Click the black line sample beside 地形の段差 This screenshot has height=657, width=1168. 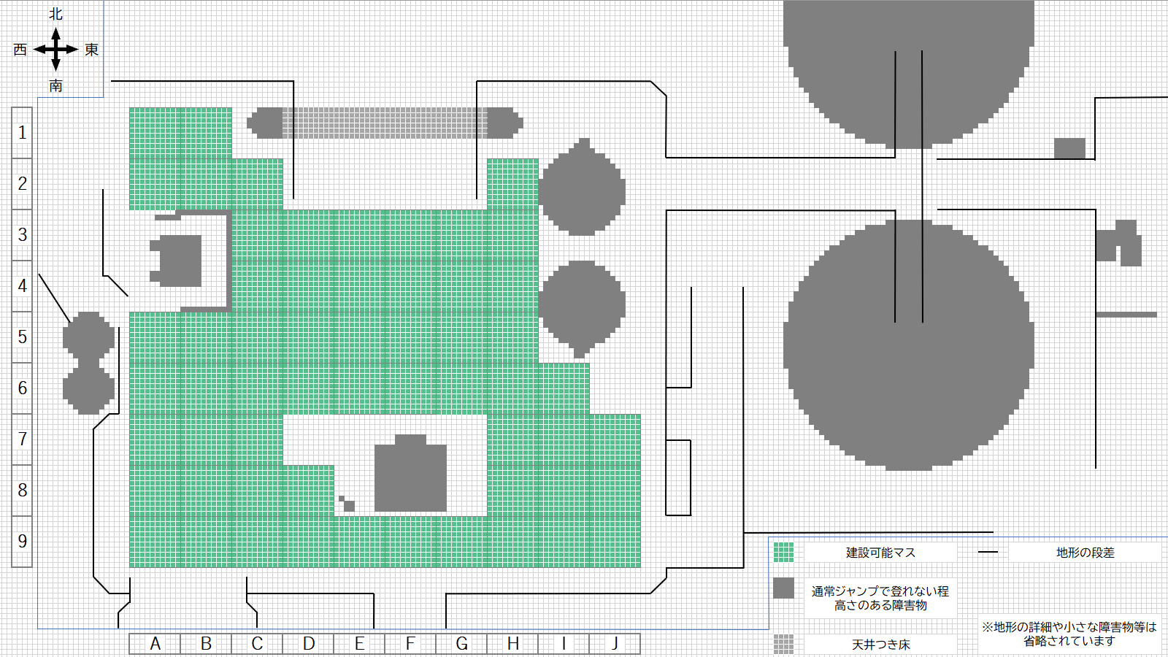tap(988, 553)
